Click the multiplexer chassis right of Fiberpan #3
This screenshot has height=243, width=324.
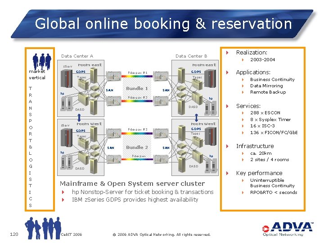[x=161, y=133]
